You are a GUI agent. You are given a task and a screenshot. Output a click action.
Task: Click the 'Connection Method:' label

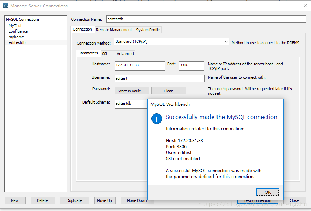93,43
